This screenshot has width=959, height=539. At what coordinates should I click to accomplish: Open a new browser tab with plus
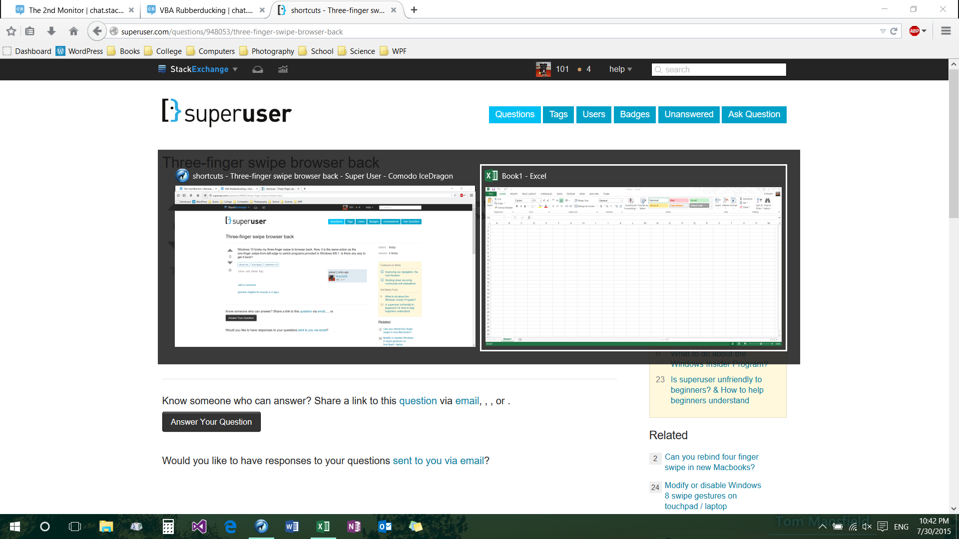(x=414, y=10)
